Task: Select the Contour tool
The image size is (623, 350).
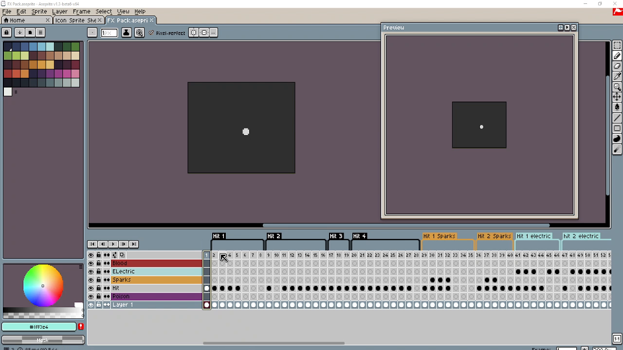Action: (x=617, y=139)
